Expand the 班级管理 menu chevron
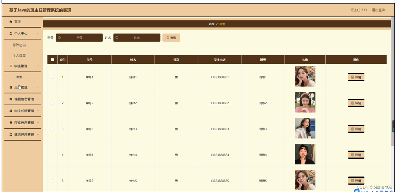This screenshot has width=397, height=192. tap(38, 87)
